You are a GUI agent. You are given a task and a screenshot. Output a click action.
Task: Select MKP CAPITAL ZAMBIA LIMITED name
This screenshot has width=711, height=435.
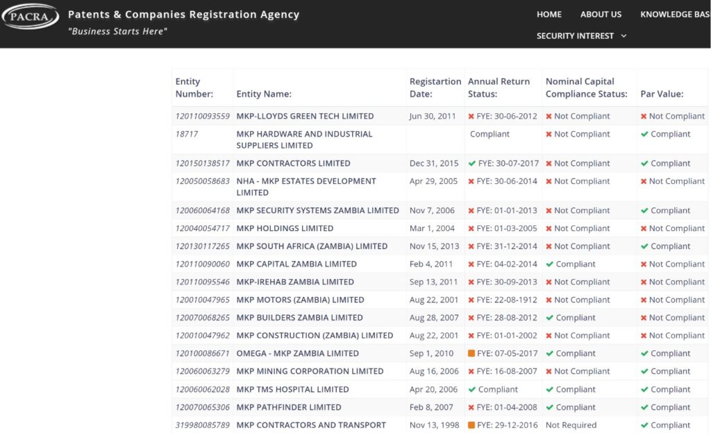click(296, 264)
